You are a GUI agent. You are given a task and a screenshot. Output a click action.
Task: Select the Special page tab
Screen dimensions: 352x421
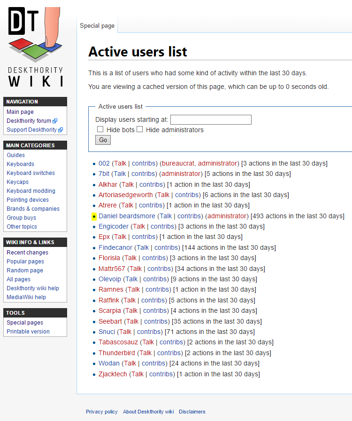click(97, 26)
